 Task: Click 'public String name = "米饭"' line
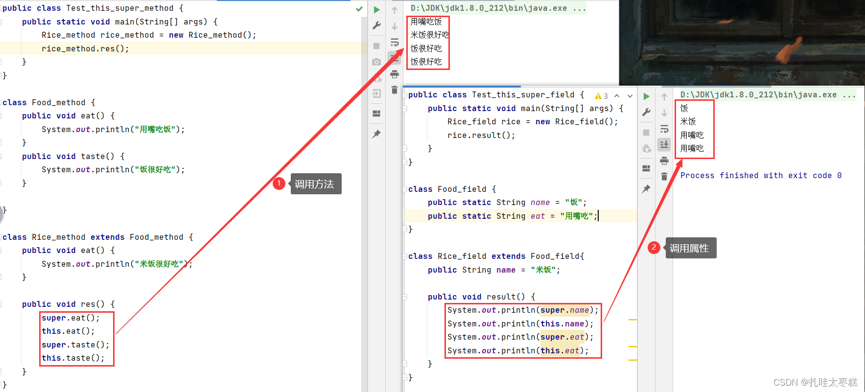(494, 270)
